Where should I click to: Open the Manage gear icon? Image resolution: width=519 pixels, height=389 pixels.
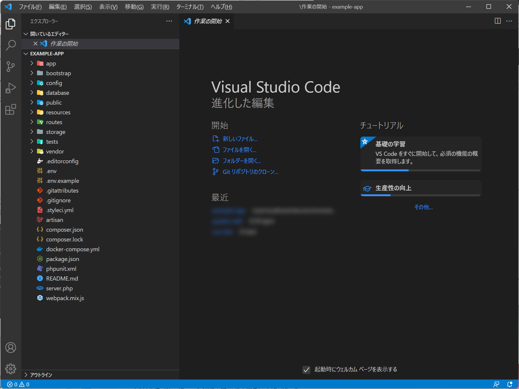coord(11,369)
